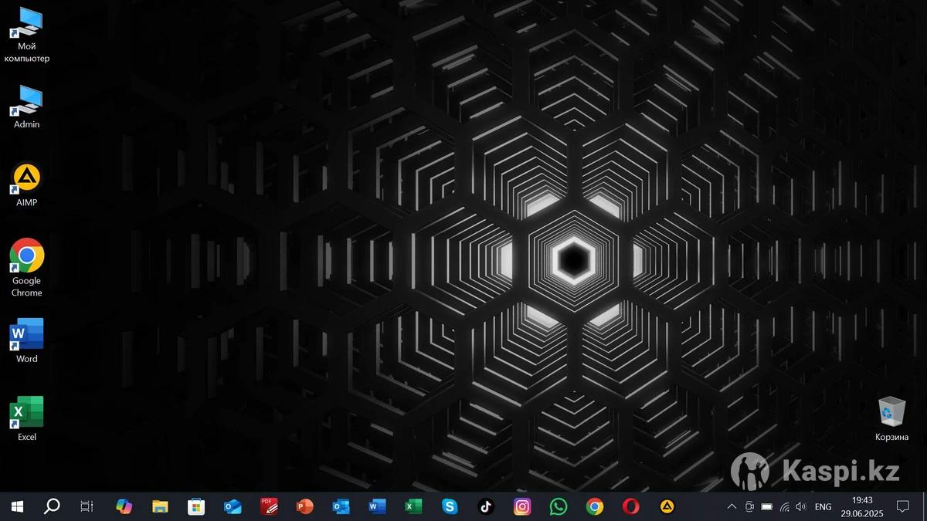Expand the hidden system tray icons chevron
Viewport: 927px width, 521px height.
coord(732,507)
